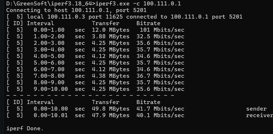Click the 4.38 MBytes transfer value
273x134 pixels.
coord(111,76)
